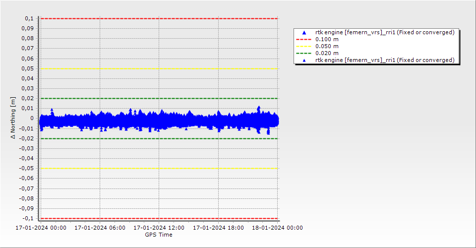The image size is (476, 248).
Task: Click the small blue triangle legend marker
Action: [x=304, y=60]
